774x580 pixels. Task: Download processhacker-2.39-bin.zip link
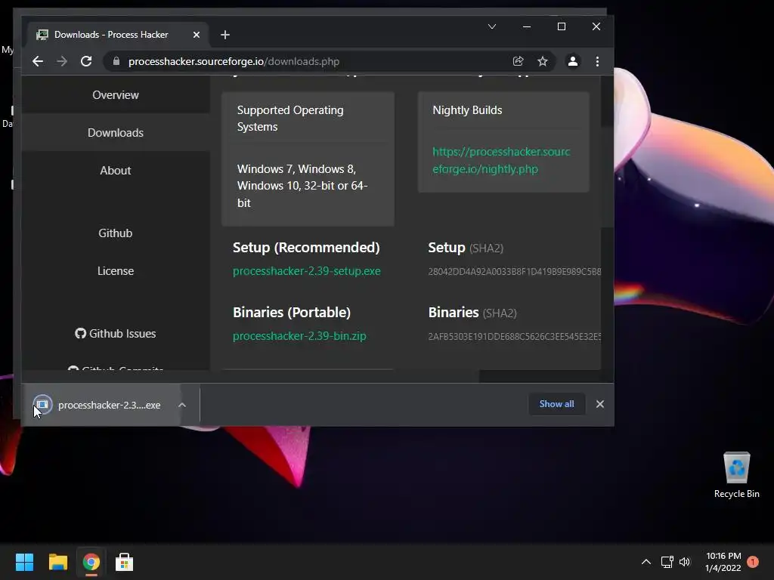click(299, 336)
